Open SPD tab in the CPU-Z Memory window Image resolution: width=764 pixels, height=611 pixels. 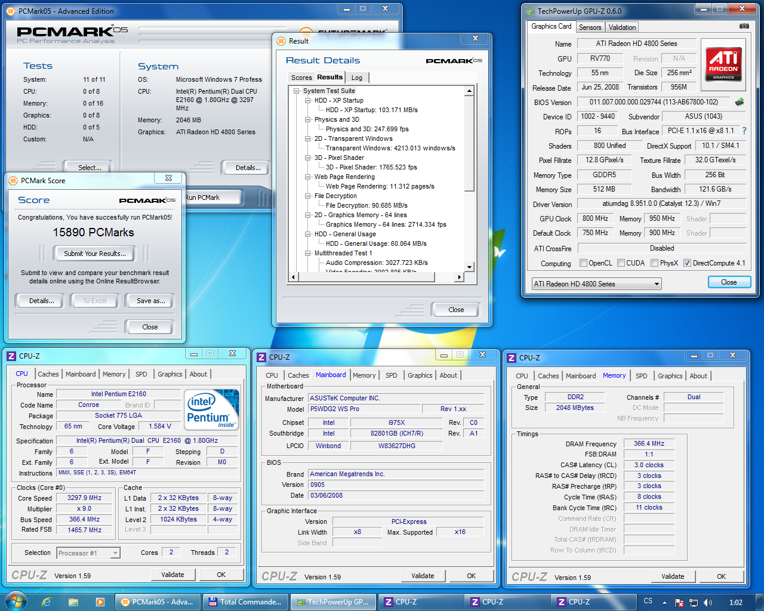(642, 376)
